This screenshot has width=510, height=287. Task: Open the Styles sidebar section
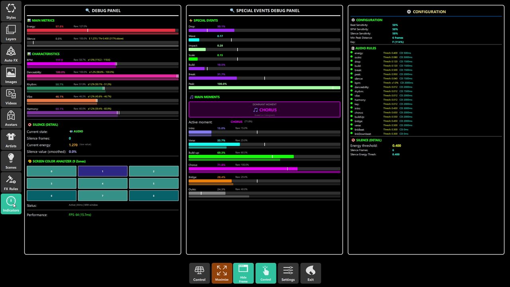click(x=11, y=11)
